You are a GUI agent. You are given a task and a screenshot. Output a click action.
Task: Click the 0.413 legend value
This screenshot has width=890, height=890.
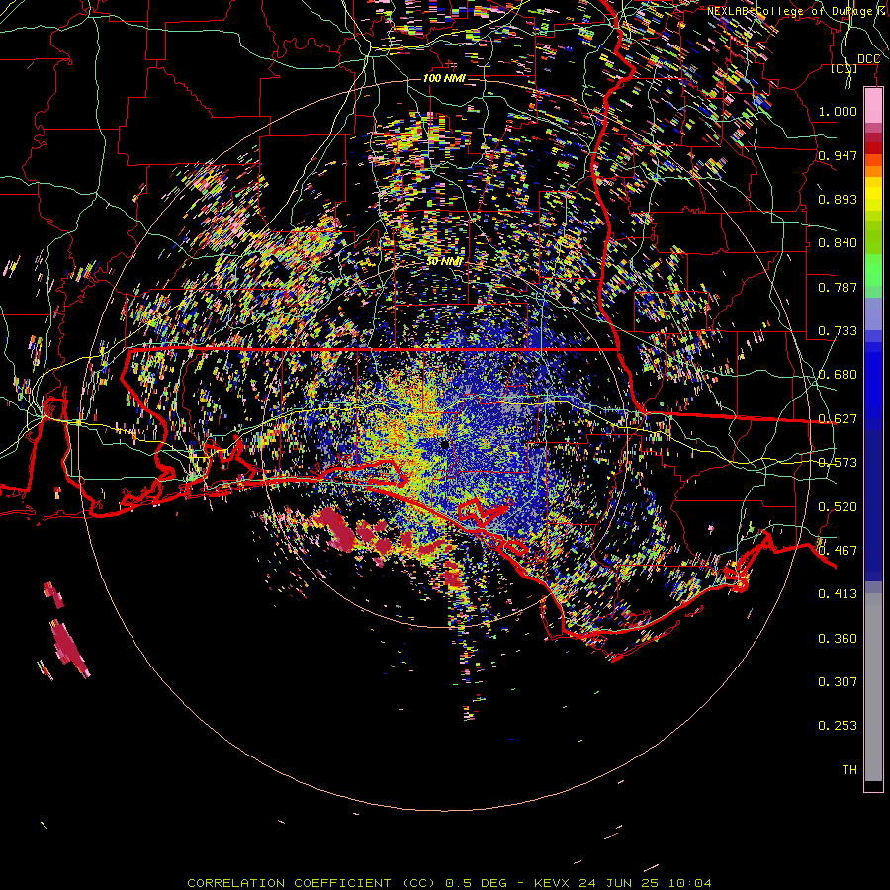pyautogui.click(x=838, y=593)
